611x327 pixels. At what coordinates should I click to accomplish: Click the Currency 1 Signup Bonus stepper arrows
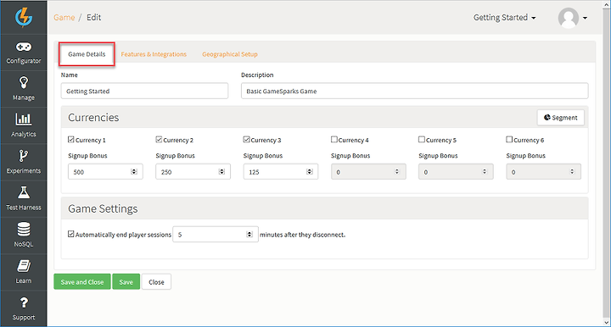click(134, 172)
